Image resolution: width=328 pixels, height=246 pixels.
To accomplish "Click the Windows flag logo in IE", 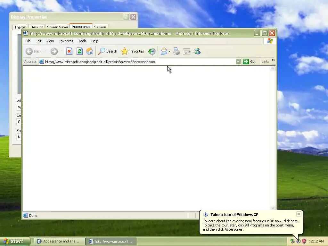I will click(x=270, y=41).
